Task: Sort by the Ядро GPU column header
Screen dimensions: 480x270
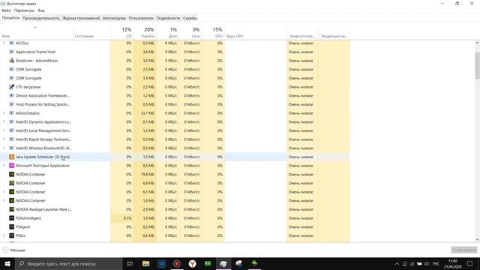Action: point(256,32)
